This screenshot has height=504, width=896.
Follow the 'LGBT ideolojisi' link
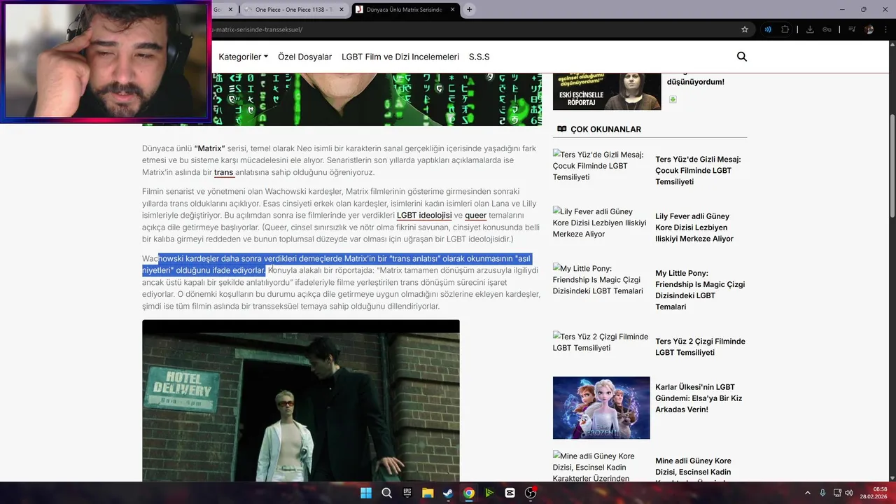point(424,215)
